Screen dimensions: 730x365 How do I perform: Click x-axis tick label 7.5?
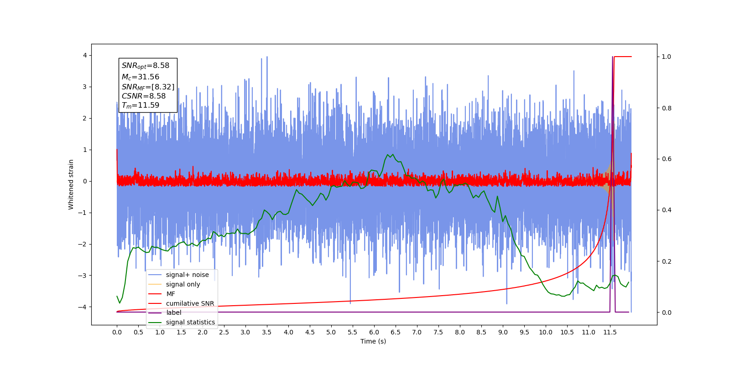pyautogui.click(x=438, y=332)
